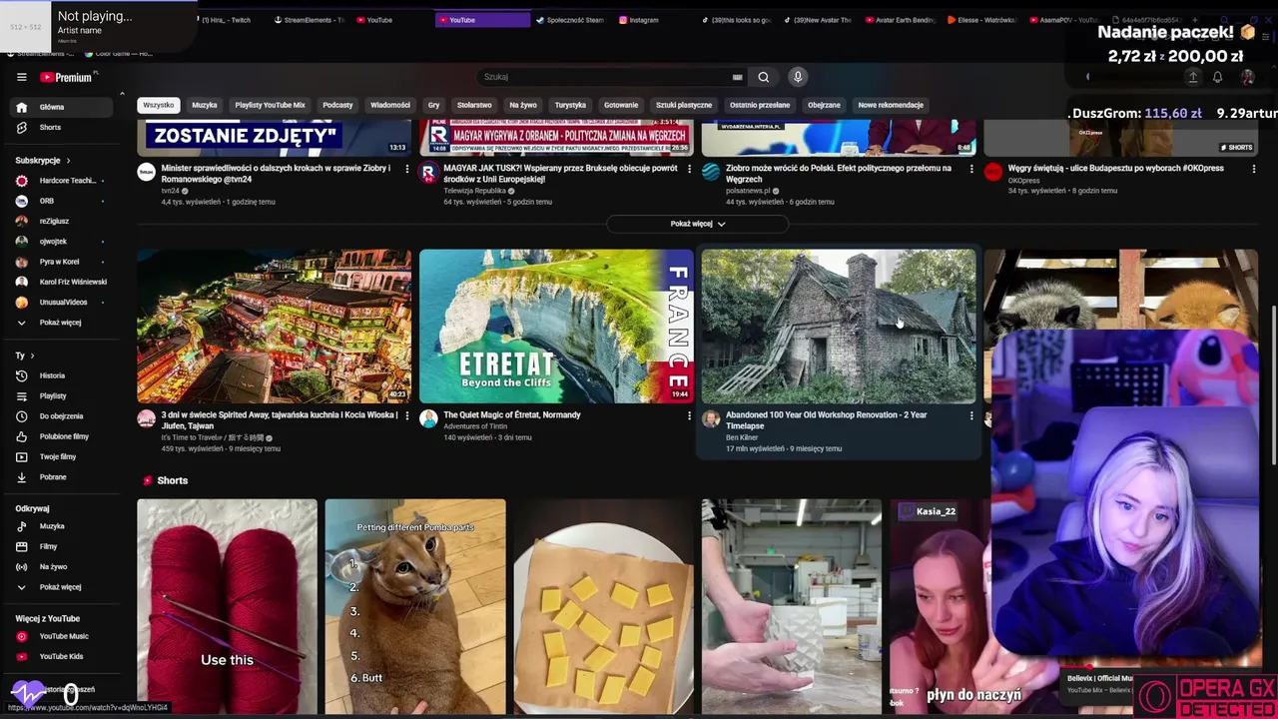
Task: Open YouTube Music in sidebar
Action: [62, 636]
